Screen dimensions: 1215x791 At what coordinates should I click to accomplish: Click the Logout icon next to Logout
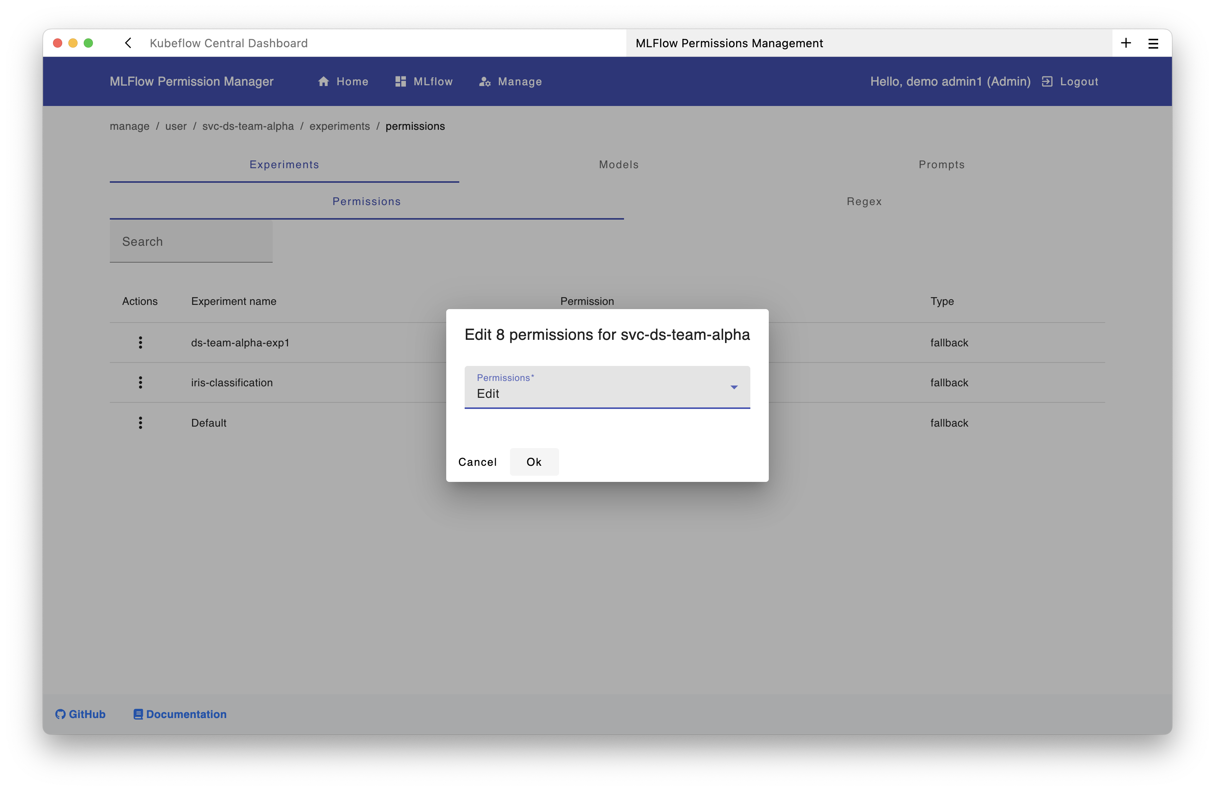pos(1047,81)
